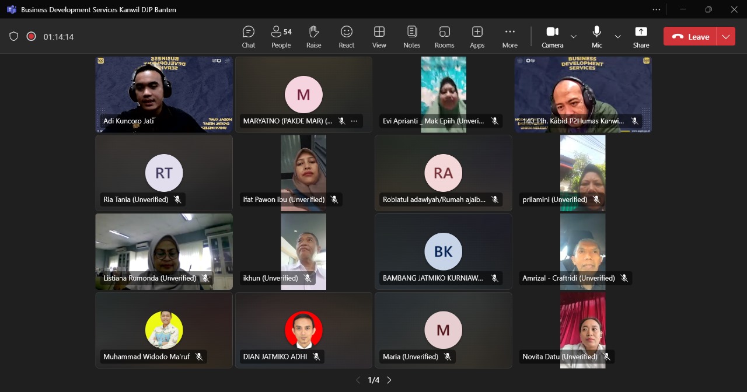
Task: Expand the Mic options arrow
Action: click(x=617, y=37)
